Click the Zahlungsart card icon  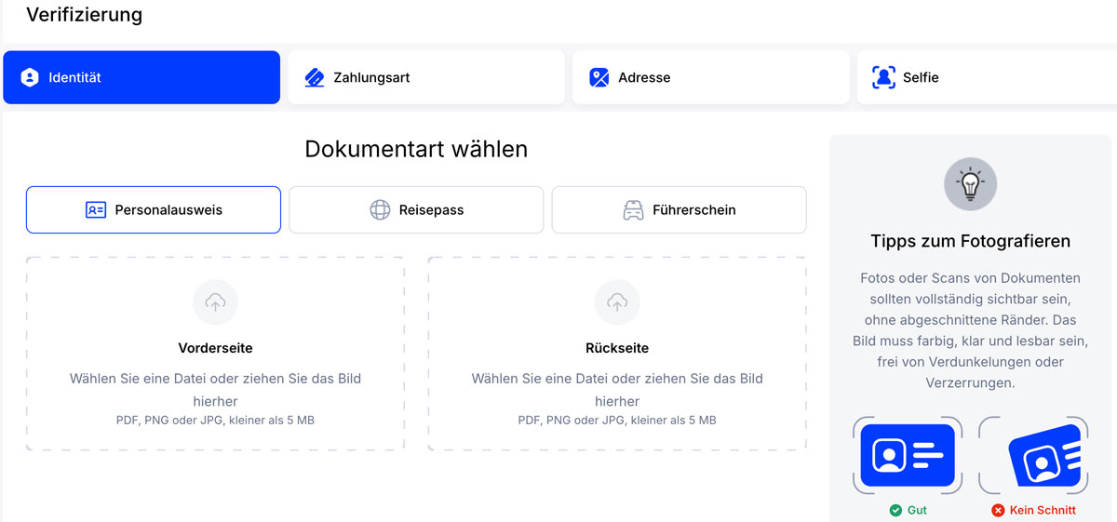(315, 77)
